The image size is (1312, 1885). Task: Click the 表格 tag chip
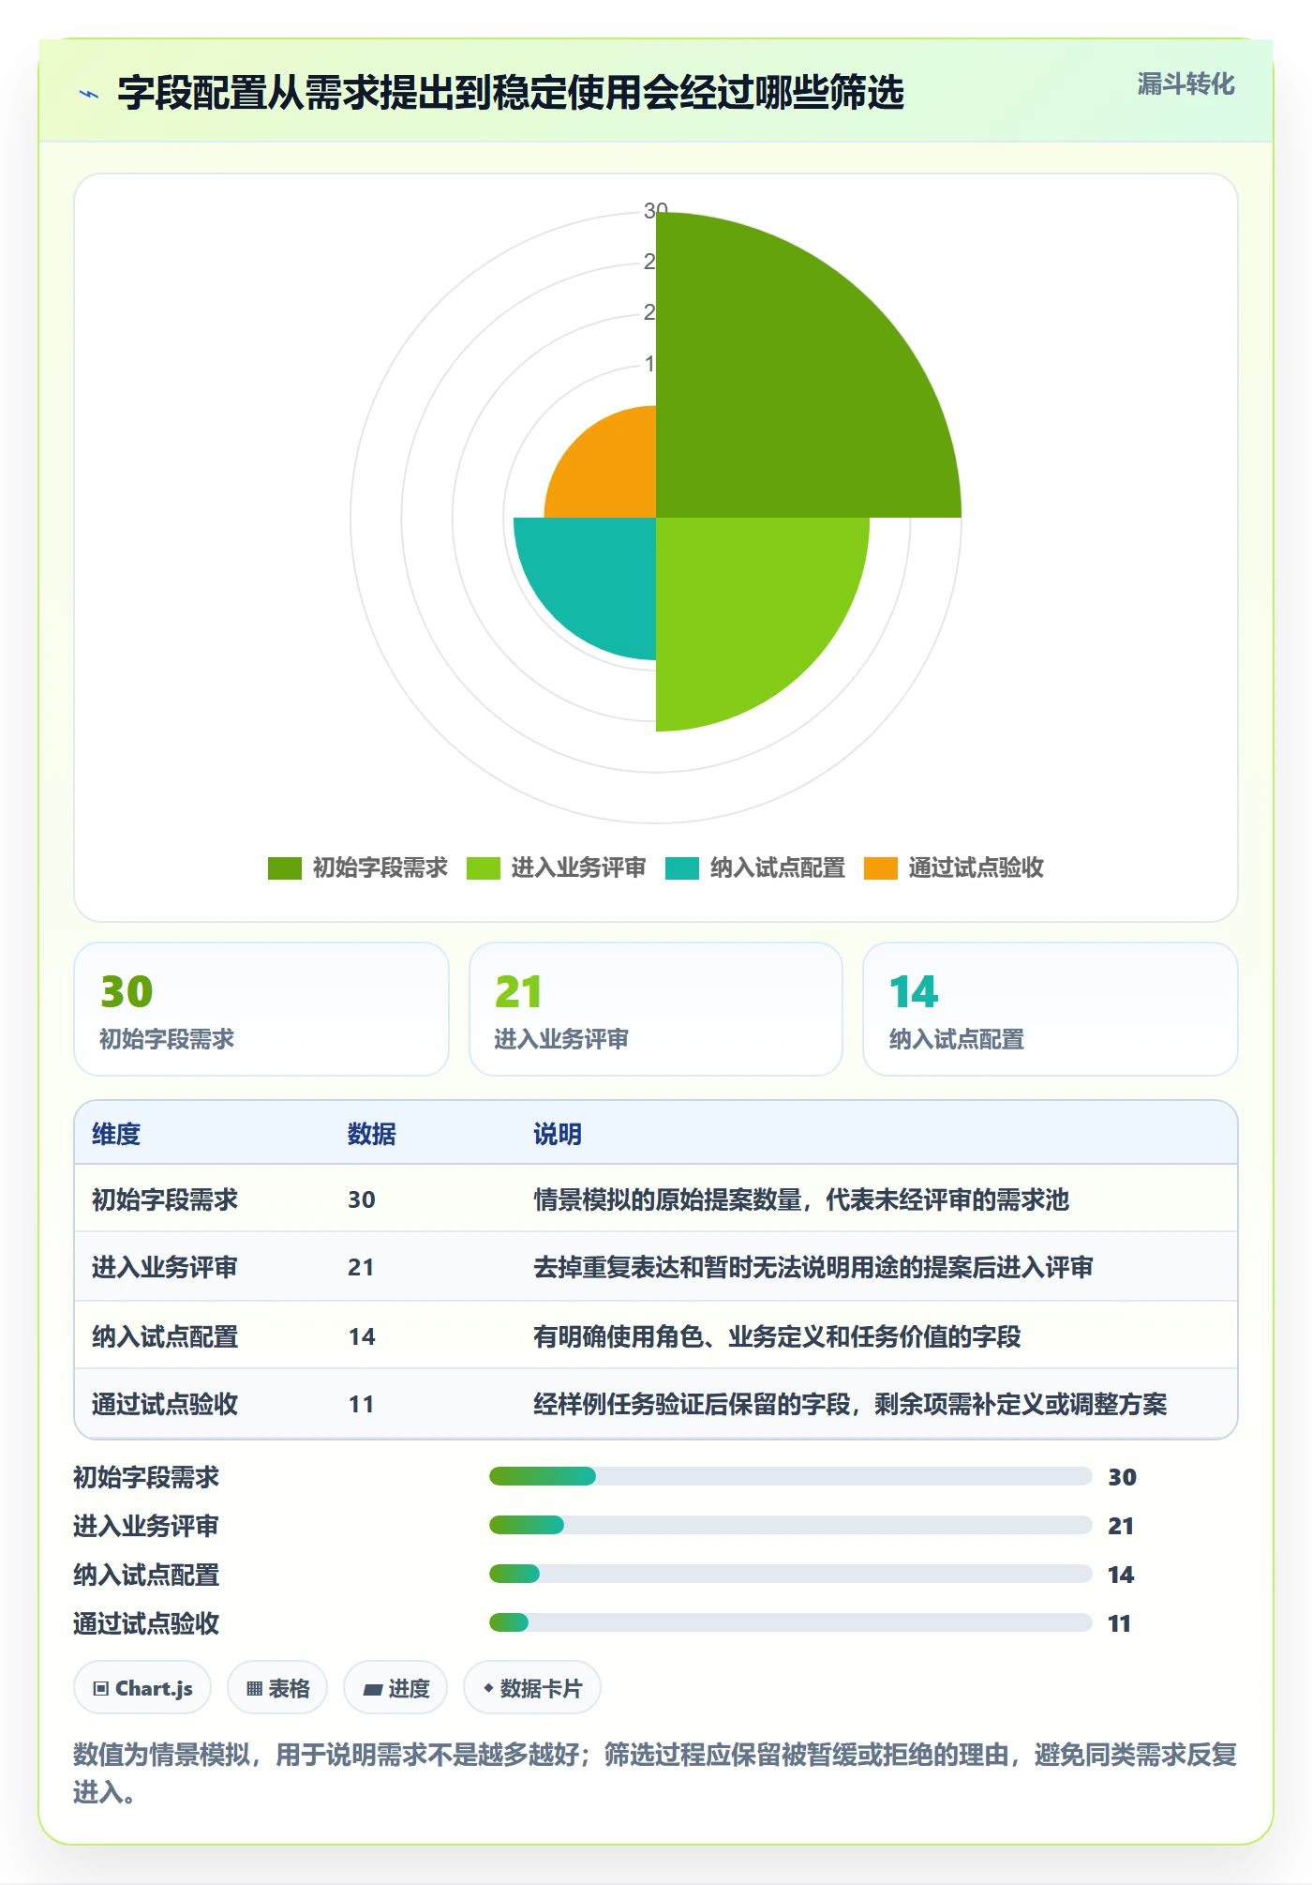(x=277, y=1688)
